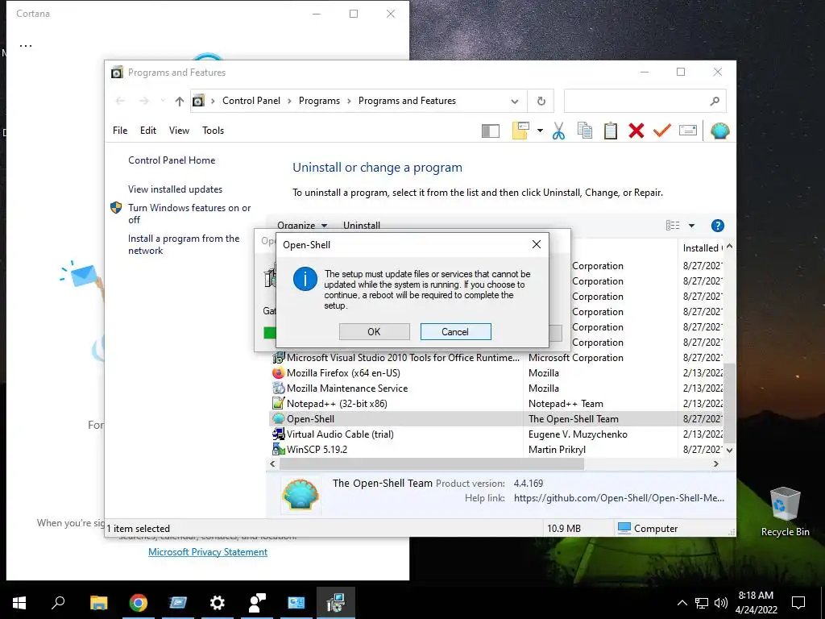825x619 pixels.
Task: Click the Back arrow navigation button
Action: 120,101
